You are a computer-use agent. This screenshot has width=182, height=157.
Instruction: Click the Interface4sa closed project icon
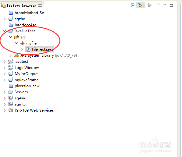click(x=11, y=25)
